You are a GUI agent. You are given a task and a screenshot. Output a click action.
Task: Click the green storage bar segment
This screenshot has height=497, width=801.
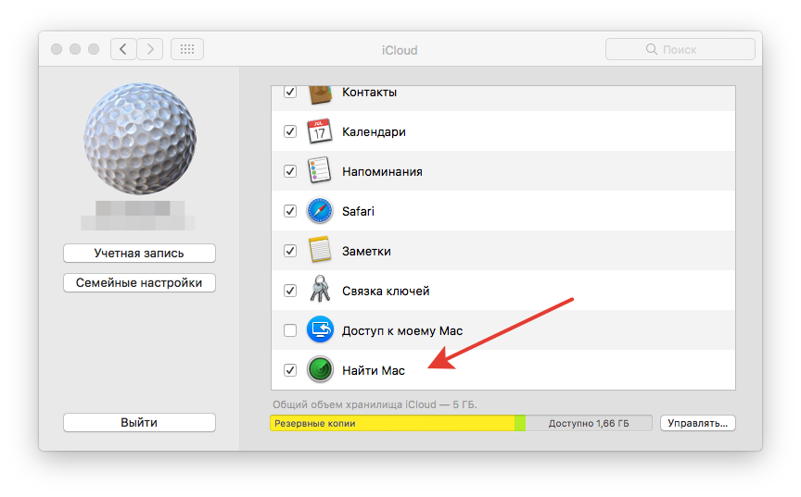point(520,423)
